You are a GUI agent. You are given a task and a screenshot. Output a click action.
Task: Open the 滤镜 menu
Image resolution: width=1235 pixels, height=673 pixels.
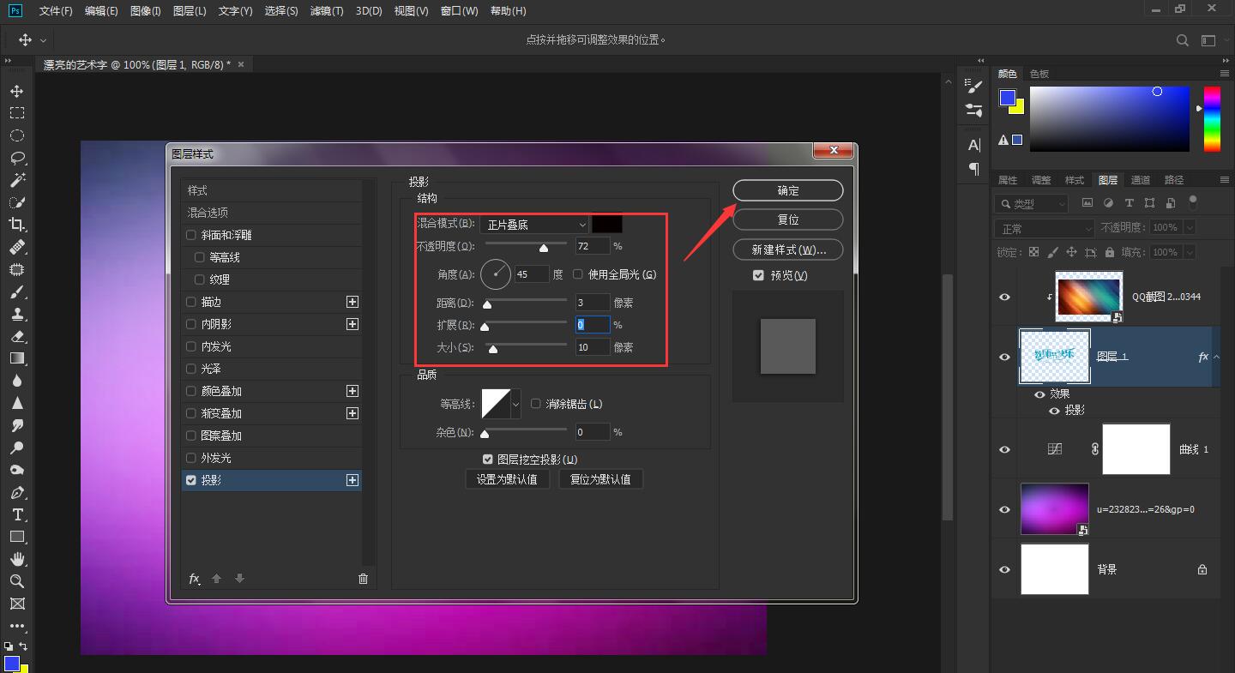[x=326, y=11]
